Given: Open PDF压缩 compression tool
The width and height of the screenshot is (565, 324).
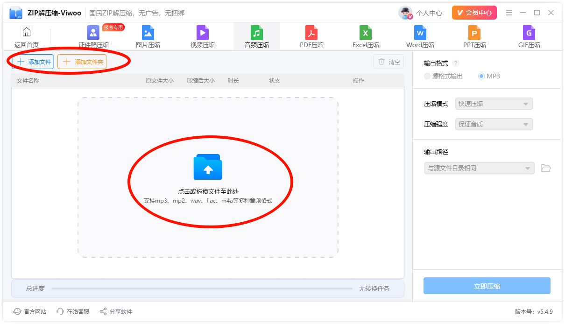Looking at the screenshot, I should tap(311, 37).
